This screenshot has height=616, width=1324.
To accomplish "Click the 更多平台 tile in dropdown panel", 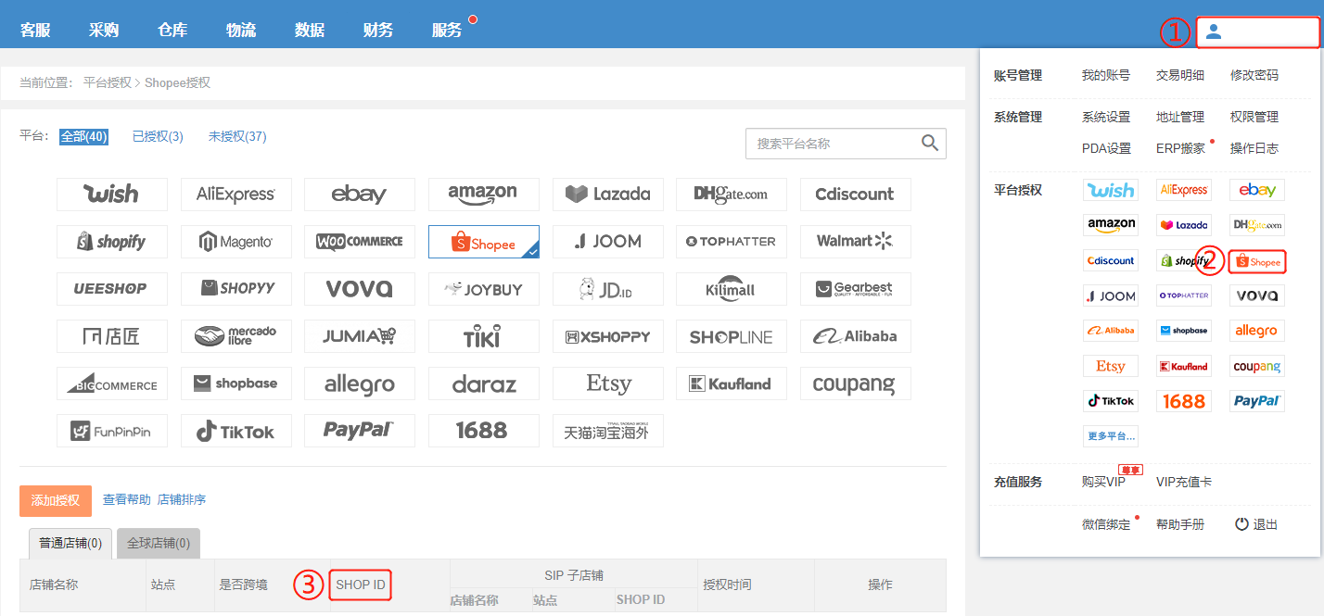I will (1111, 436).
